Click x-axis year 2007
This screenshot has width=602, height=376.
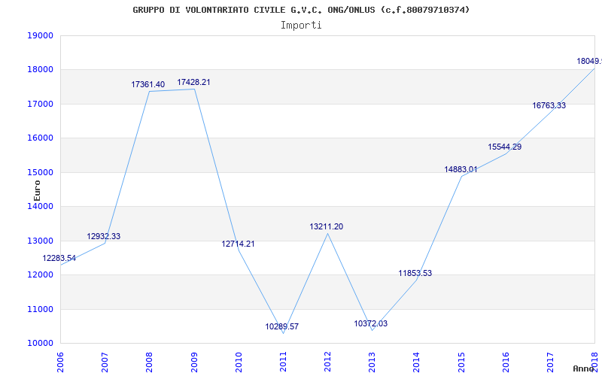pyautogui.click(x=105, y=362)
